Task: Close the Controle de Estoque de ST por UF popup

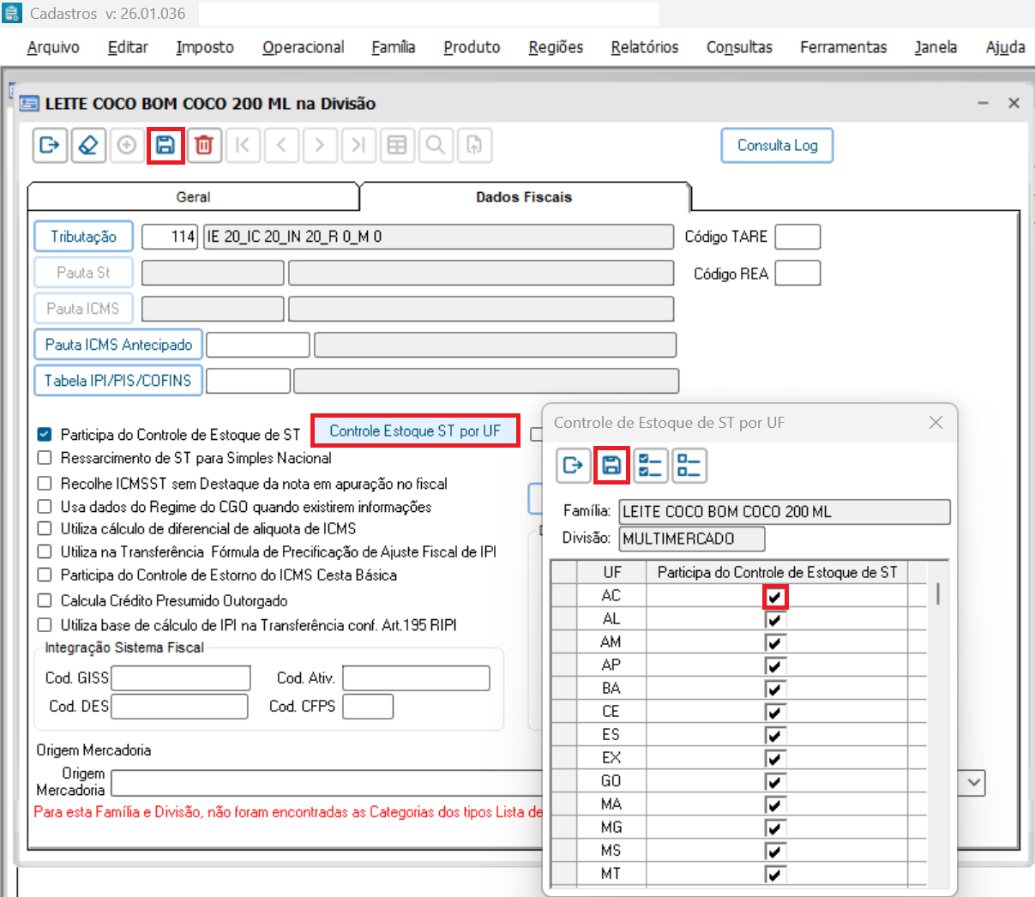Action: [x=936, y=422]
